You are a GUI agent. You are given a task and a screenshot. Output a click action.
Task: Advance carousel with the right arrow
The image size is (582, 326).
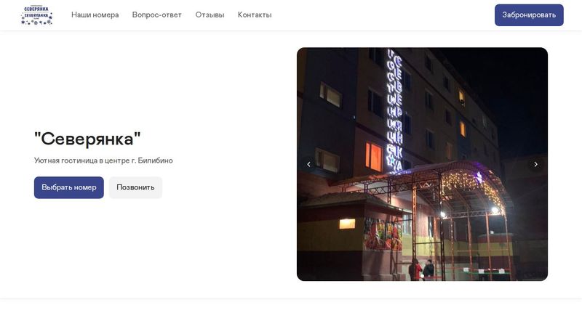(535, 165)
